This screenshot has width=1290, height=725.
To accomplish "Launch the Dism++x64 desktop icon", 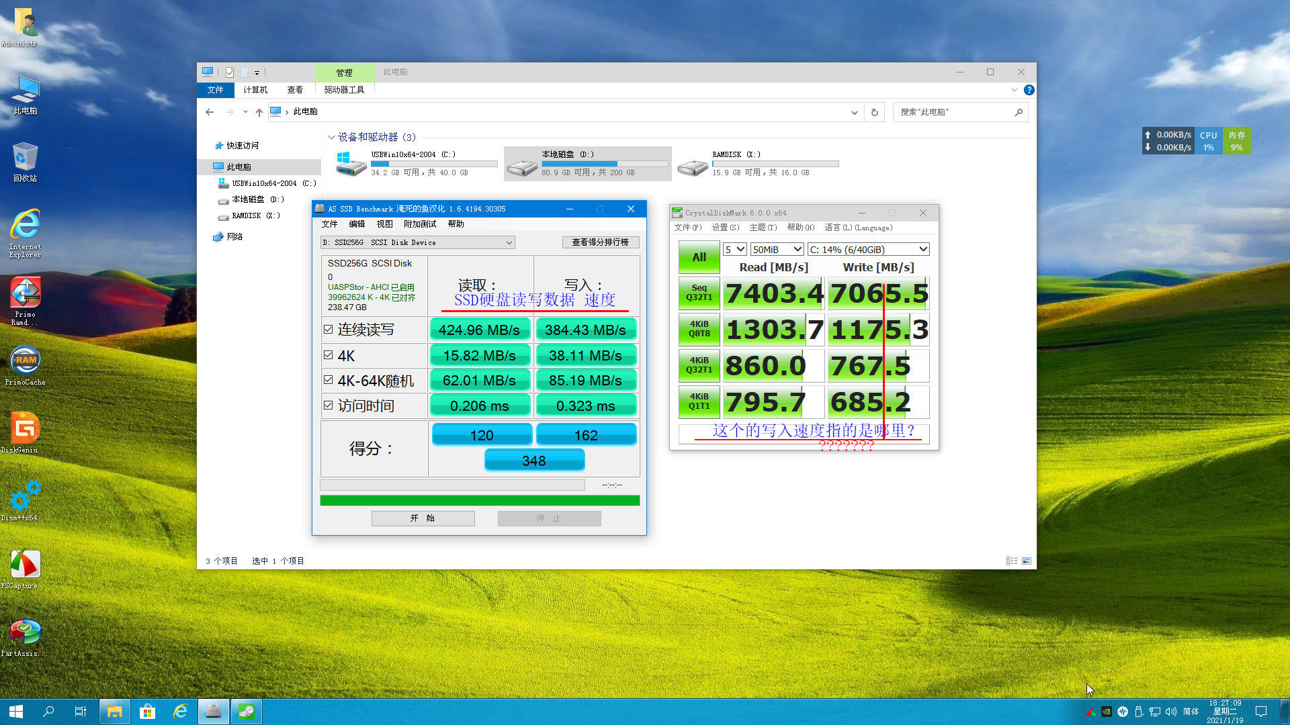I will (x=26, y=501).
